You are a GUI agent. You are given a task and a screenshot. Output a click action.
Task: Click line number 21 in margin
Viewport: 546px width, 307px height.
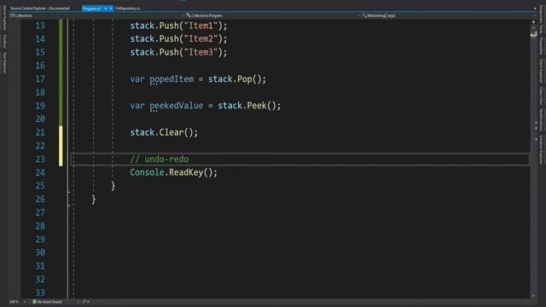click(x=40, y=133)
